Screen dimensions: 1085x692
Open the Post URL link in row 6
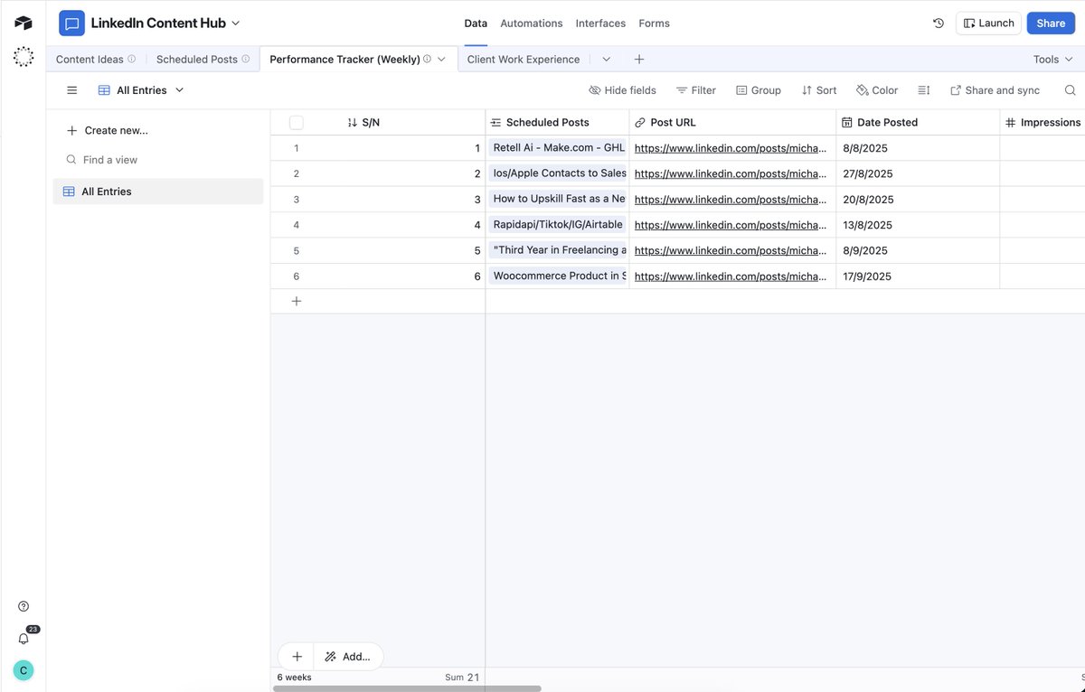click(x=730, y=276)
